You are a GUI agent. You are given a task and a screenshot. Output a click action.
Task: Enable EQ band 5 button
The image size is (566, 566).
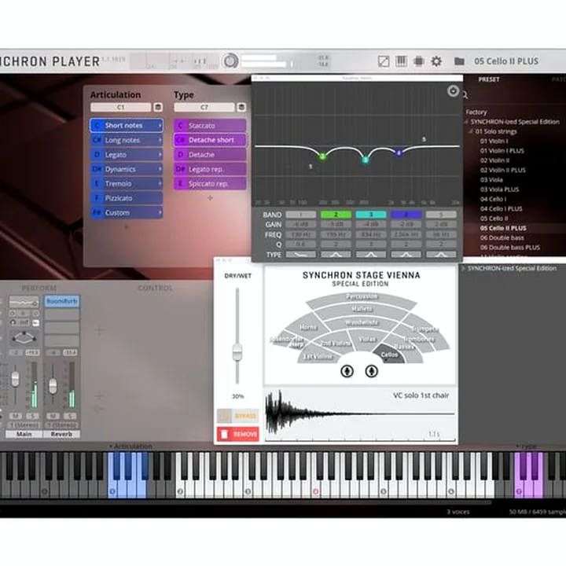tap(441, 215)
